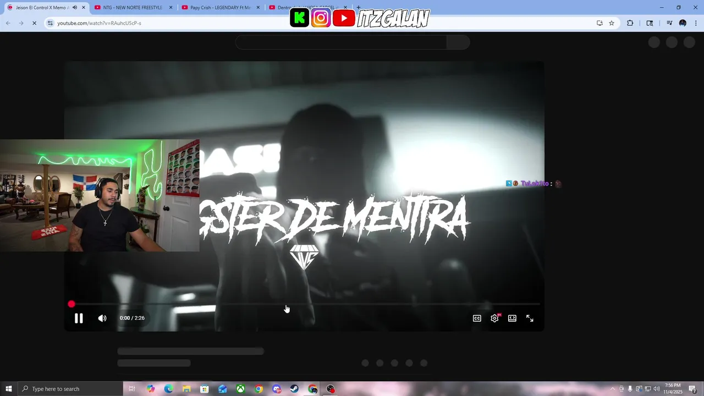Switch to theater mode view
The image size is (704, 396).
tap(512, 318)
